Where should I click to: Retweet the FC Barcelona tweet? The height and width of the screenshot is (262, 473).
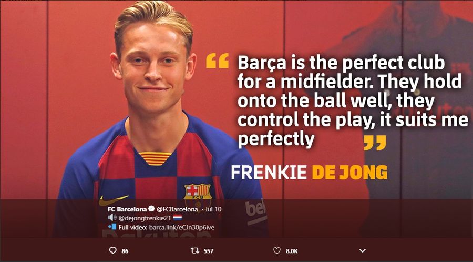coord(194,251)
